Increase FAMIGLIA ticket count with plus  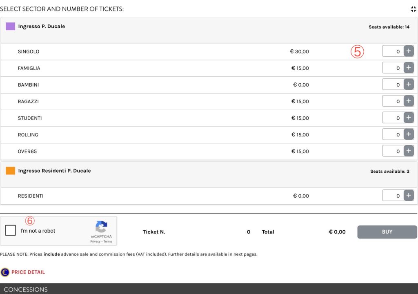click(409, 68)
